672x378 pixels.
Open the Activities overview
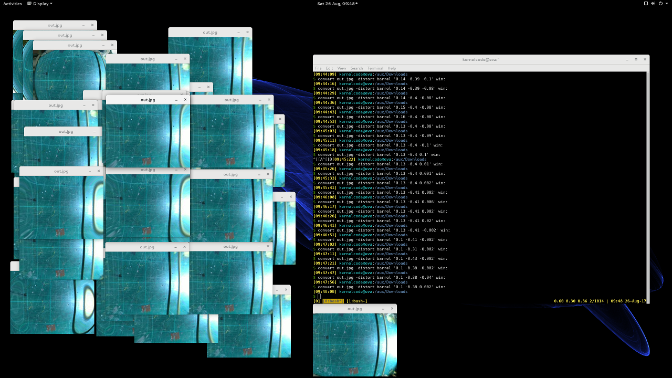point(13,4)
